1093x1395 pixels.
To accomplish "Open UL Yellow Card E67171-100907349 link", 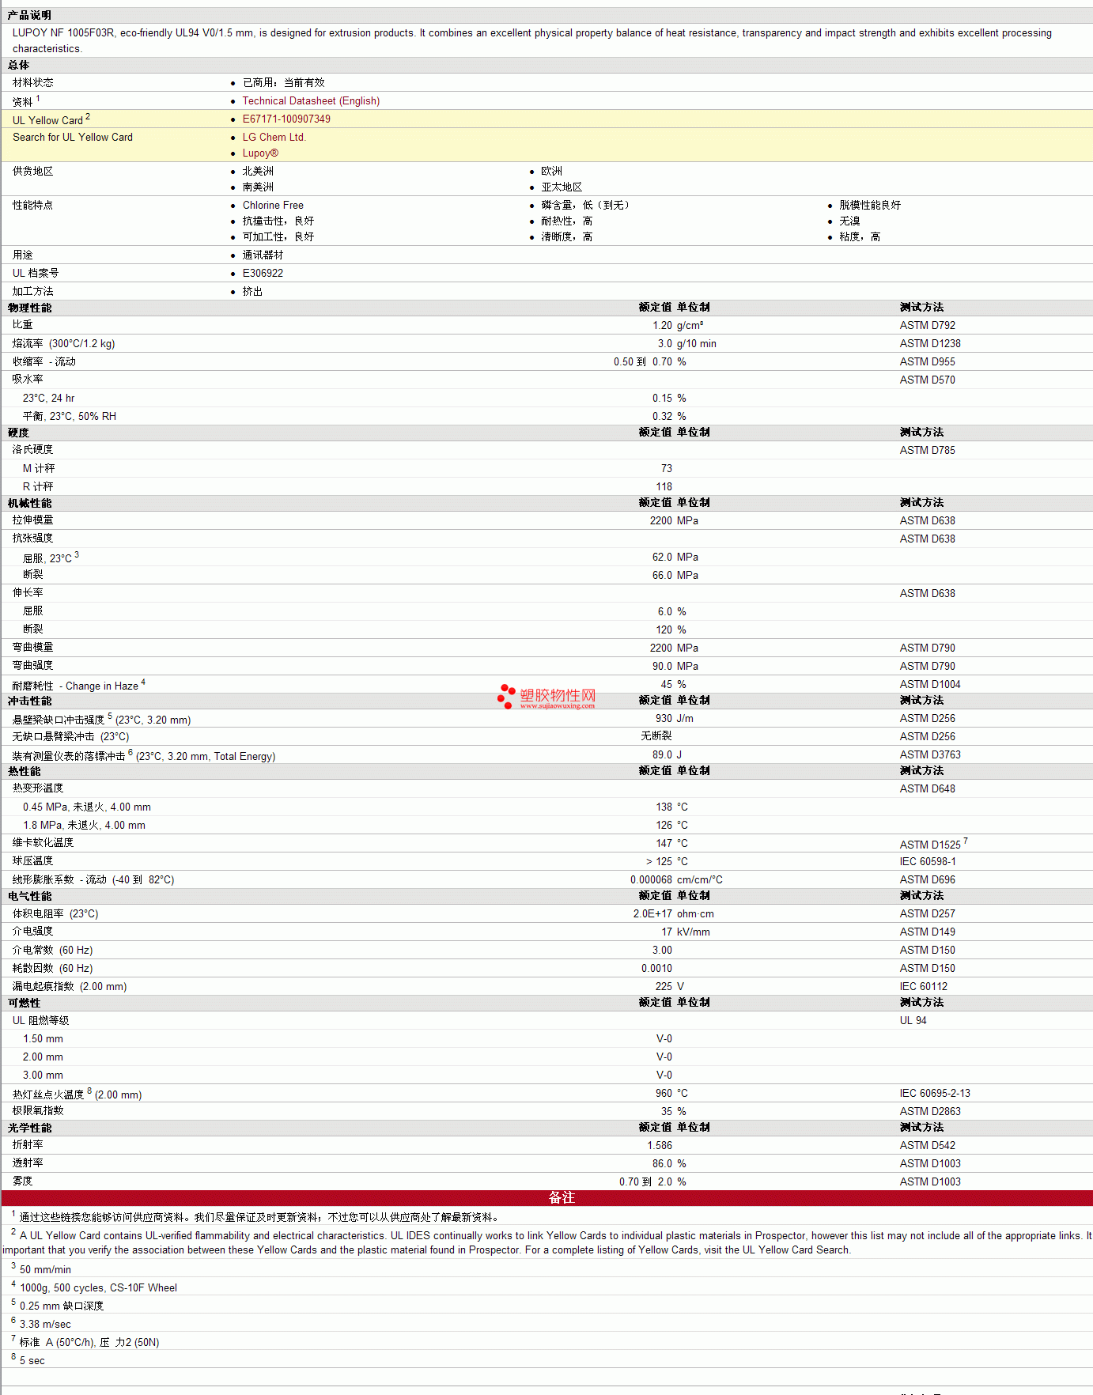I will click(286, 119).
